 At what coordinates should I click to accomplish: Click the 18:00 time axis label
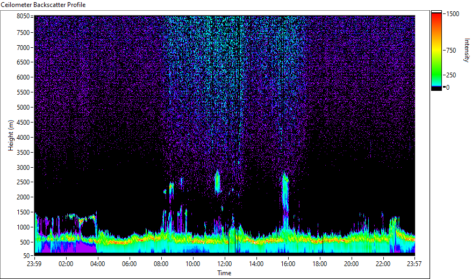pyautogui.click(x=320, y=264)
